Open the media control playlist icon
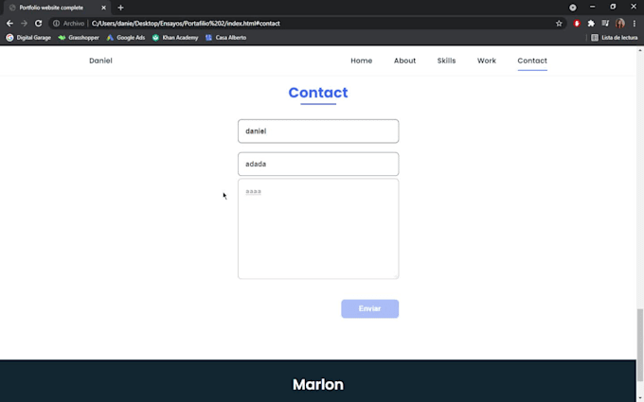Image resolution: width=644 pixels, height=402 pixels. (x=605, y=24)
